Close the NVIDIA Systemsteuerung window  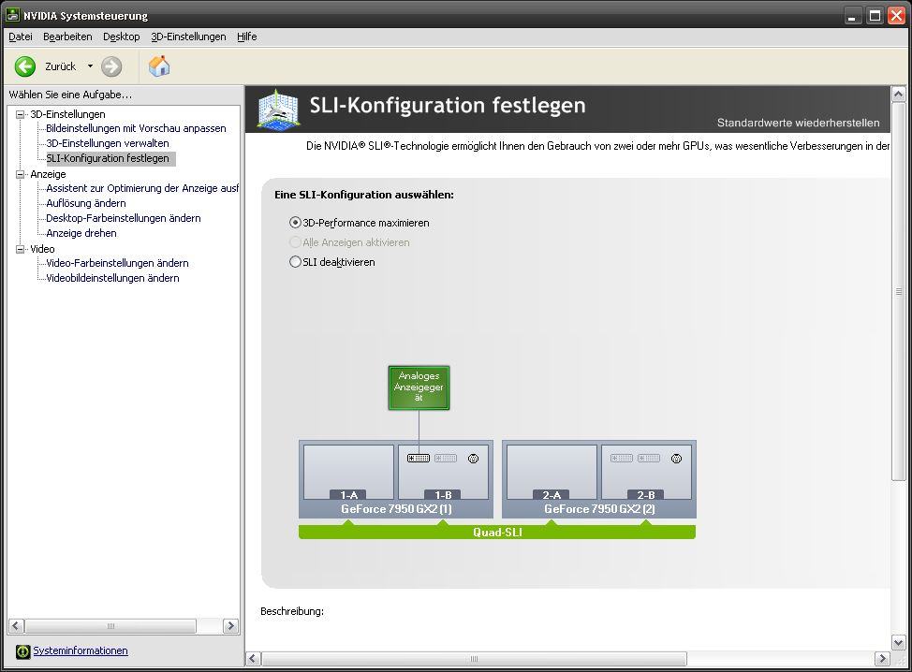(x=896, y=16)
